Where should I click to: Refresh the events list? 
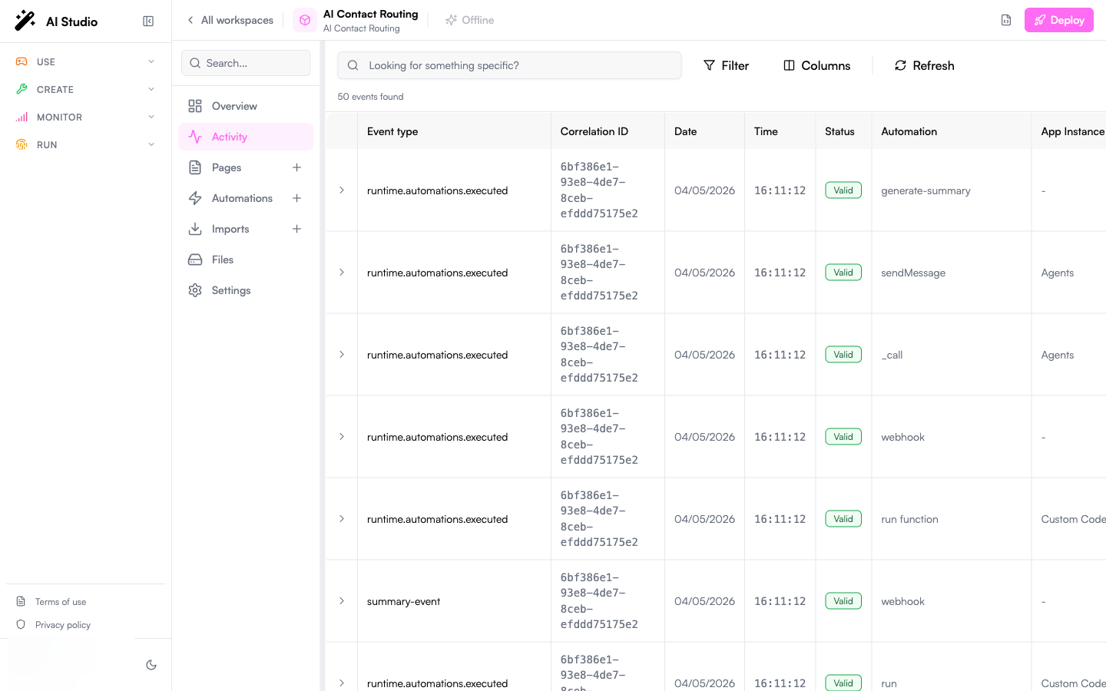click(x=925, y=65)
